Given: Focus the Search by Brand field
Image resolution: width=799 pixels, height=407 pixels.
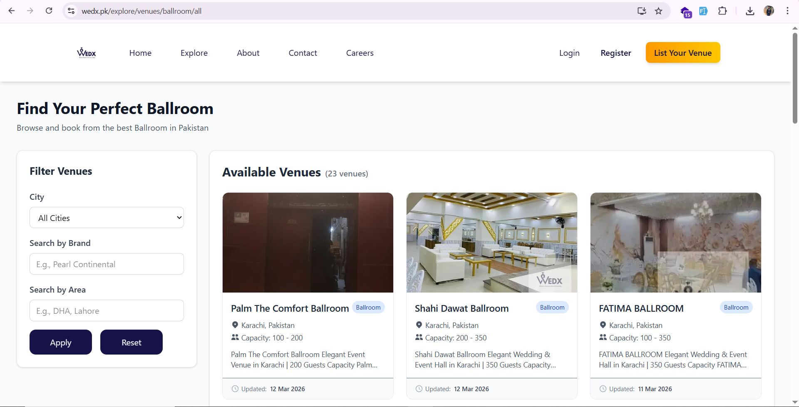Looking at the screenshot, I should click(107, 264).
